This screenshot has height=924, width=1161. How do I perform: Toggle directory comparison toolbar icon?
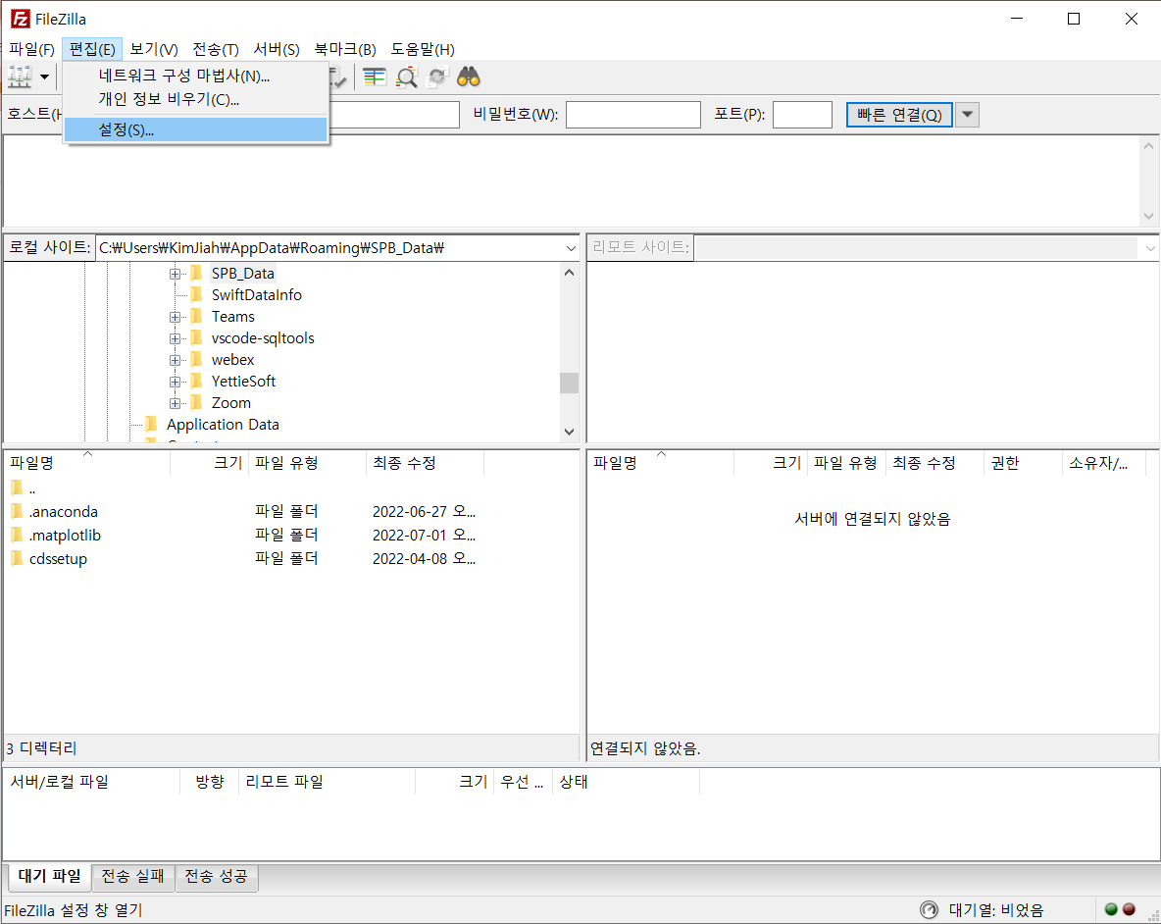375,77
